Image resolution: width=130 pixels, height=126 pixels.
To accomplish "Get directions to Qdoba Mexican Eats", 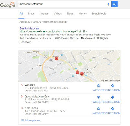I will [x=113, y=97].
